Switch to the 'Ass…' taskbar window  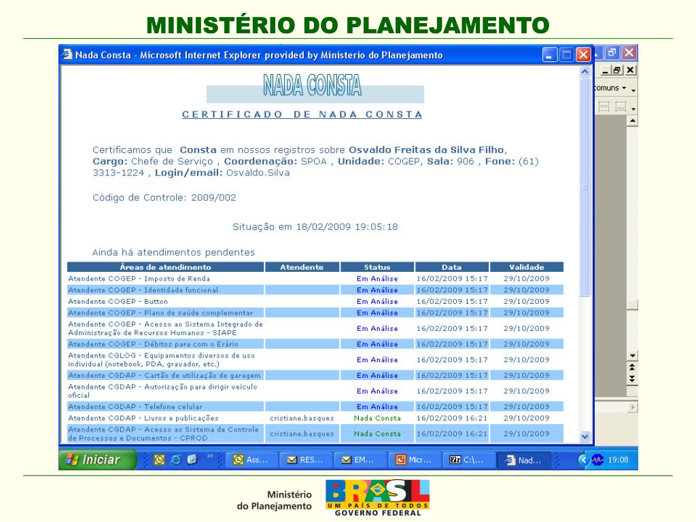tap(252, 460)
